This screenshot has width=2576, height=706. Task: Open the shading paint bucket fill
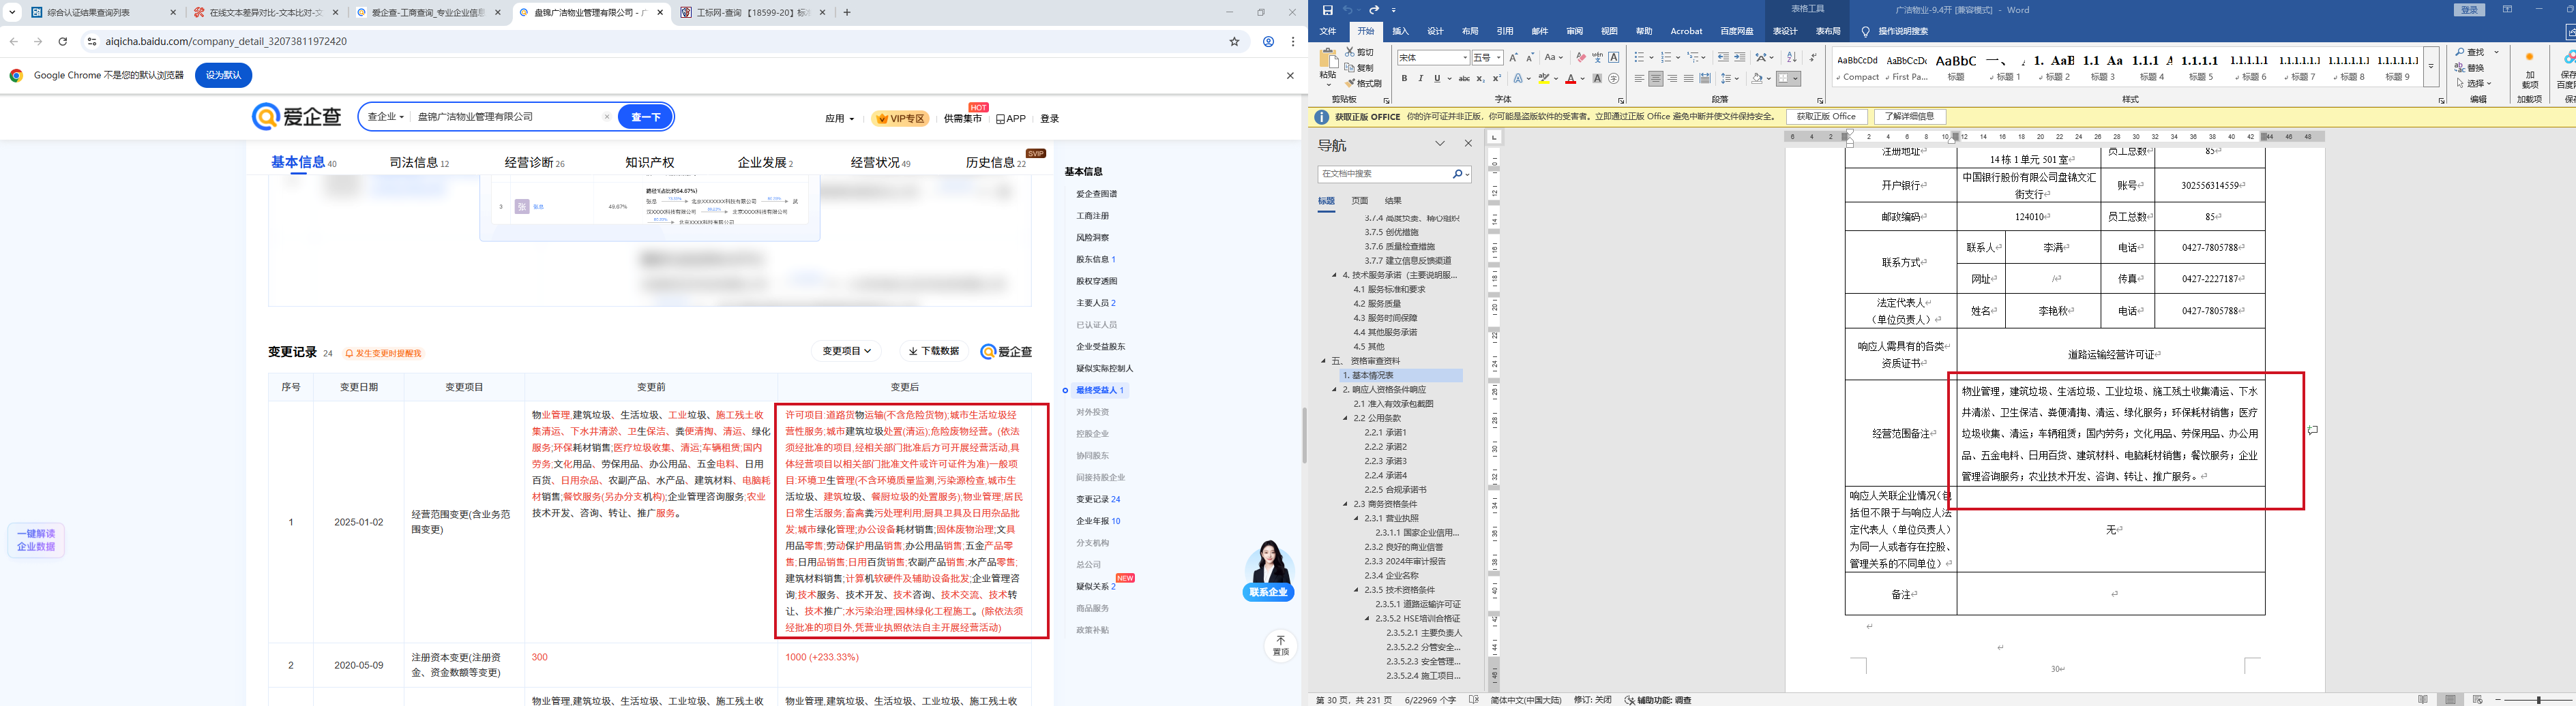point(1757,79)
